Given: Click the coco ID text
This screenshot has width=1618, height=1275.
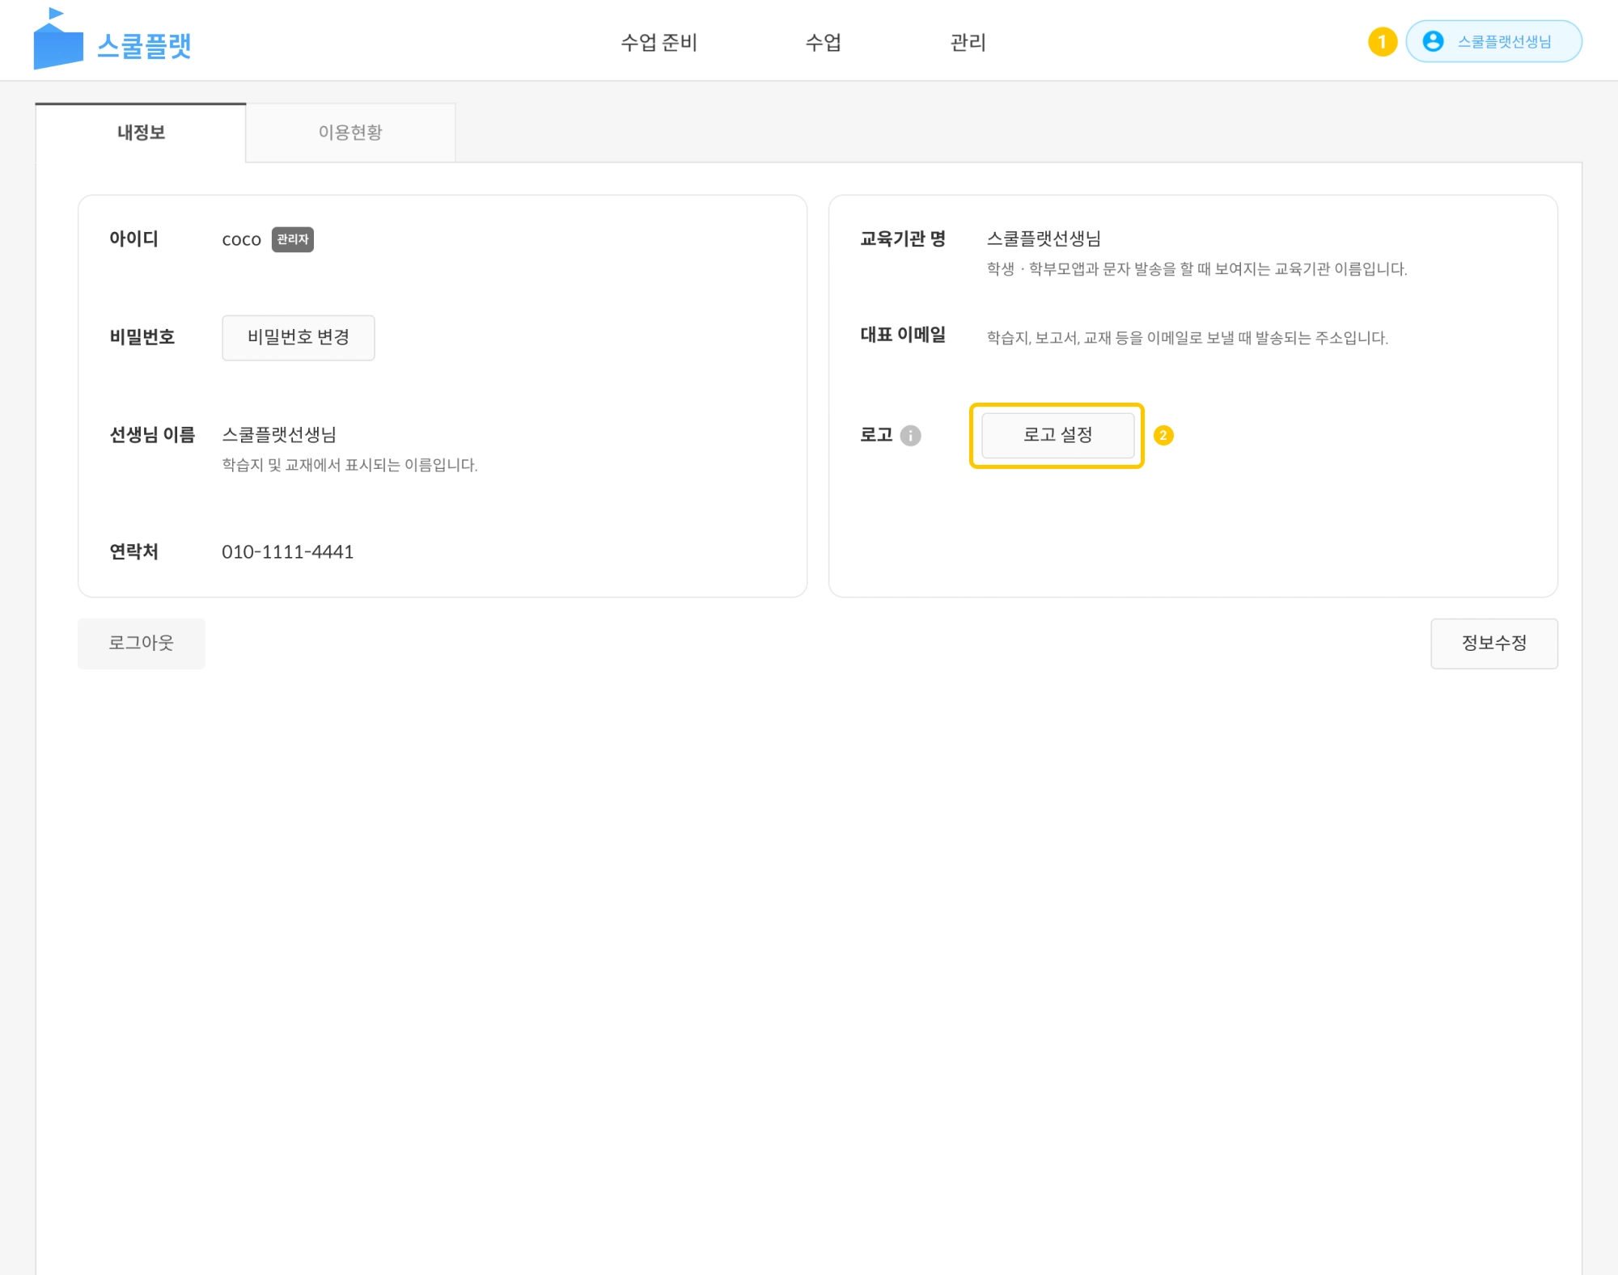Looking at the screenshot, I should [241, 240].
